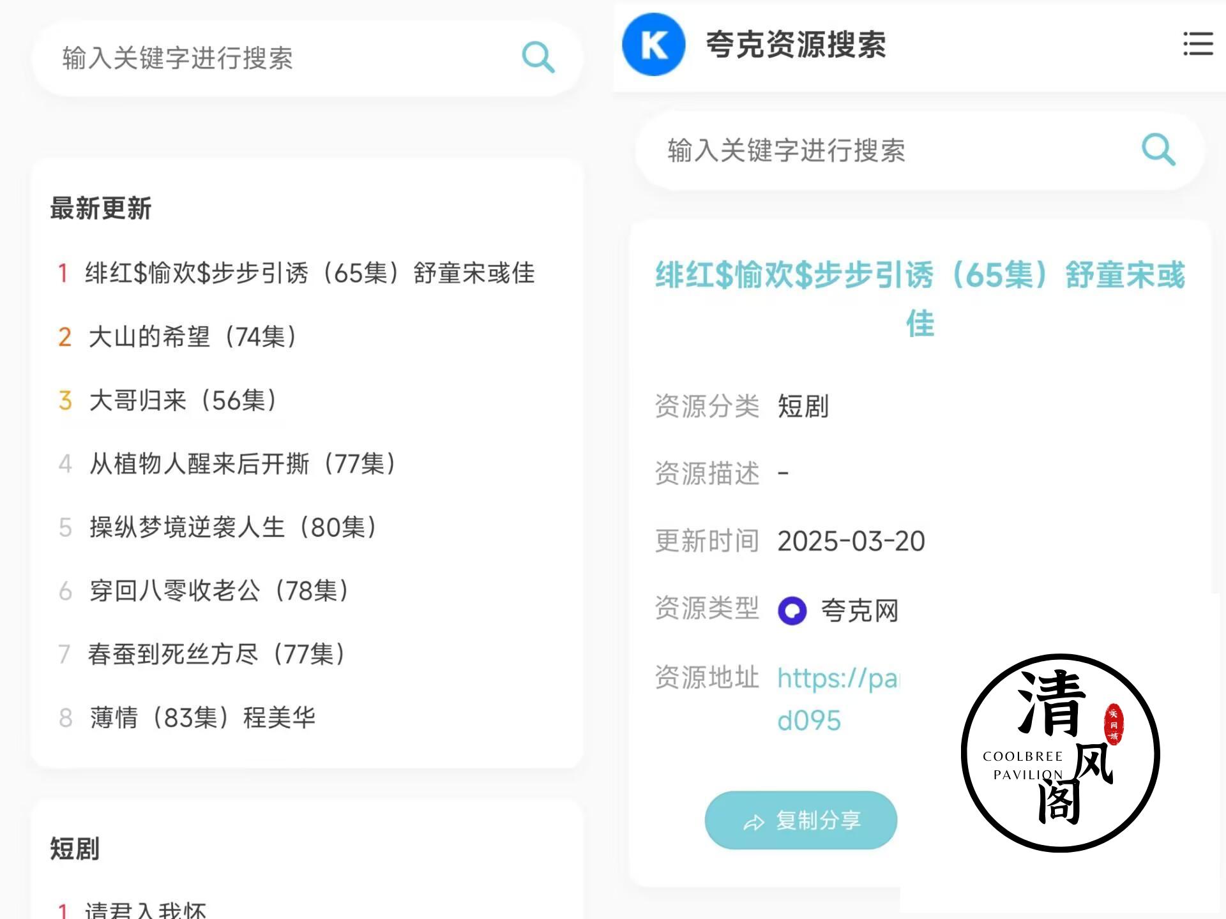Click the 短剧 category value beside 资源分类
This screenshot has height=919, width=1226.
tap(803, 407)
